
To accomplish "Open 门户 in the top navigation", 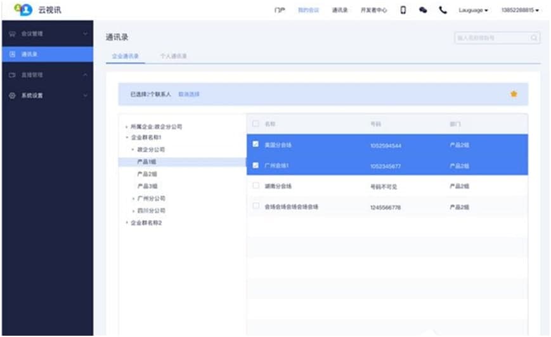I will pyautogui.click(x=280, y=10).
